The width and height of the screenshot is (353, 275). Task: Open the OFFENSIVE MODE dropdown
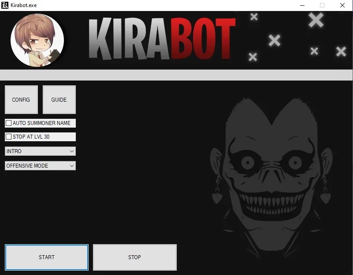click(x=40, y=166)
